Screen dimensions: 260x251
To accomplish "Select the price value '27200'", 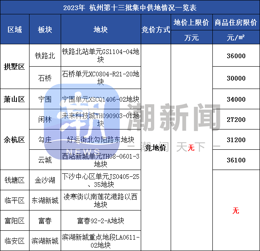I will [236, 119].
